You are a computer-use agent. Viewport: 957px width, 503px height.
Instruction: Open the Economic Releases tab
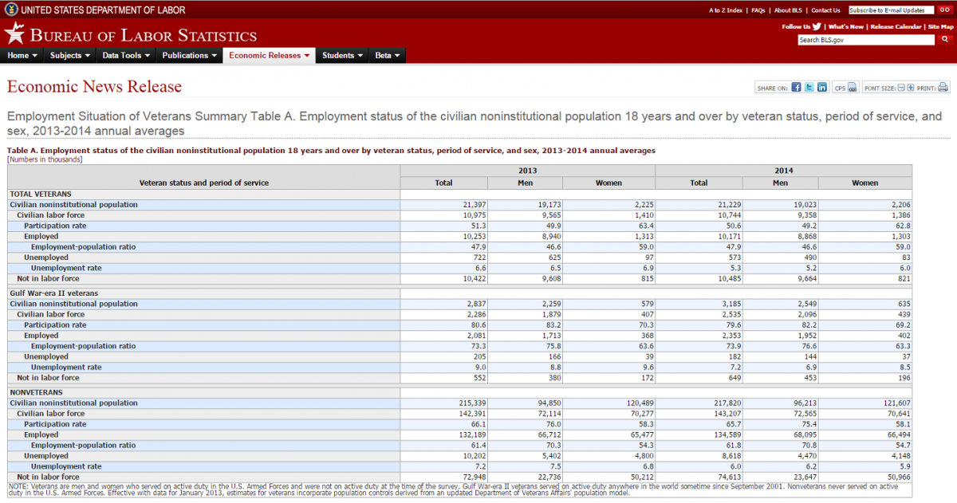[269, 56]
